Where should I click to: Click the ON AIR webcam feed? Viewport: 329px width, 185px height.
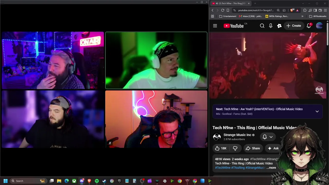53,60
